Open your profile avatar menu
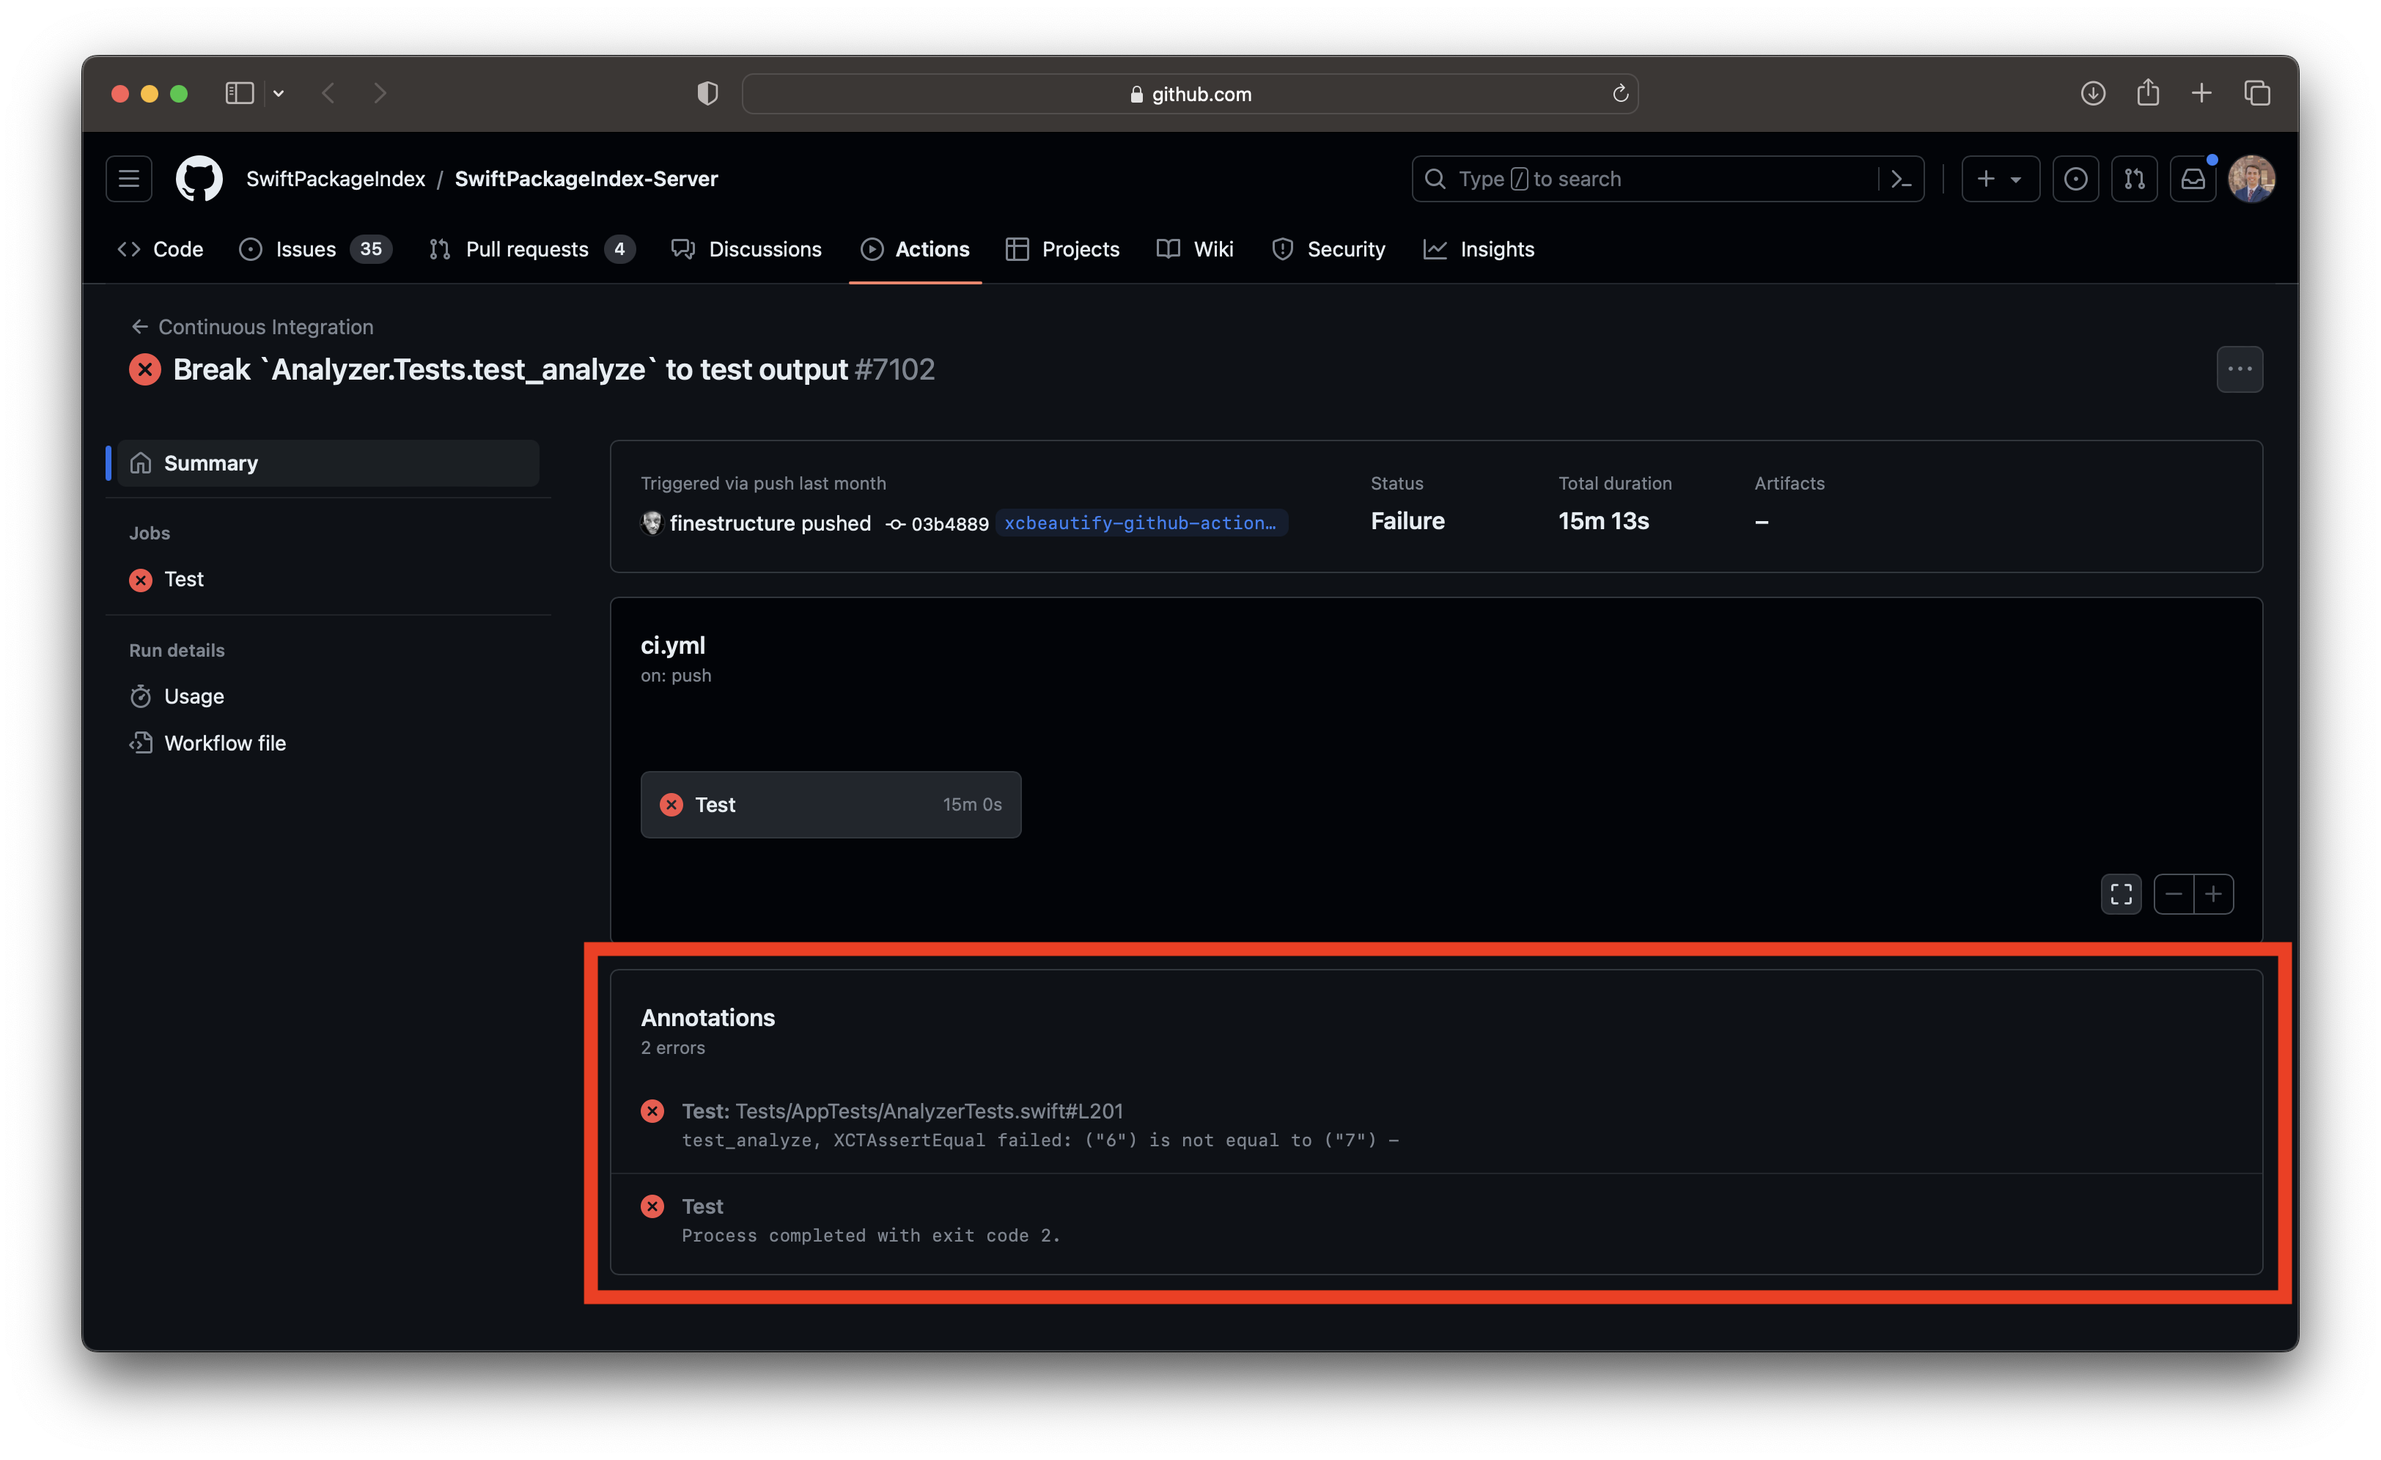This screenshot has height=1460, width=2381. click(x=2251, y=178)
